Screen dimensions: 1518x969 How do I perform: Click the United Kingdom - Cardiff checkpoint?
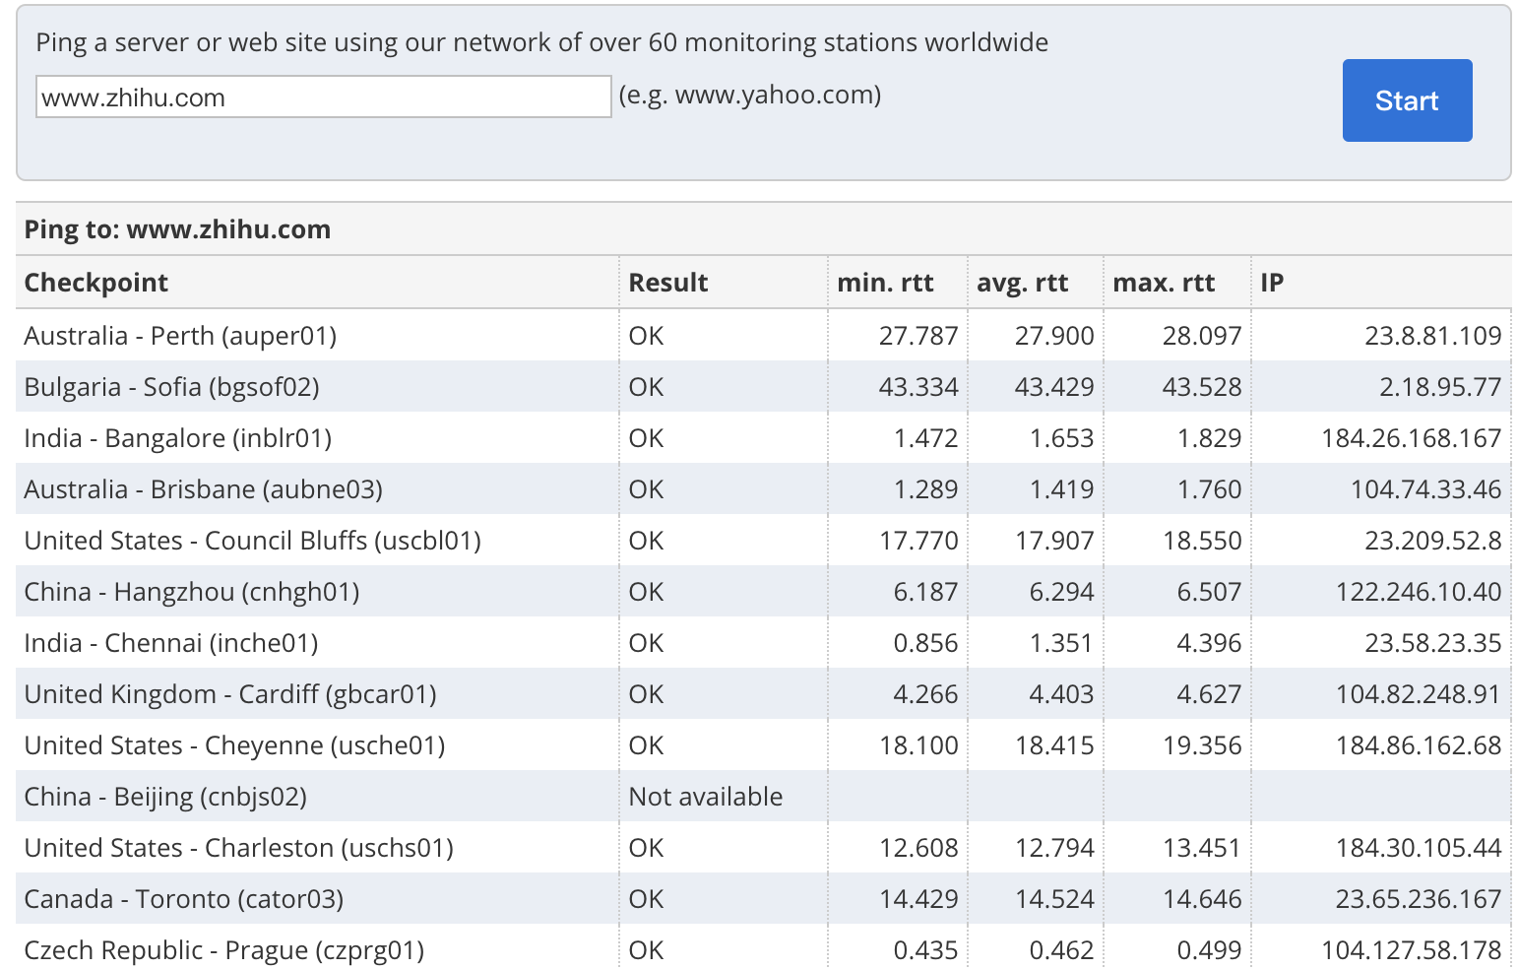[229, 694]
